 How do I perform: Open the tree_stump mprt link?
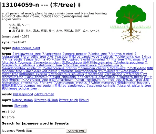pyautogui.click(x=22, y=100)
